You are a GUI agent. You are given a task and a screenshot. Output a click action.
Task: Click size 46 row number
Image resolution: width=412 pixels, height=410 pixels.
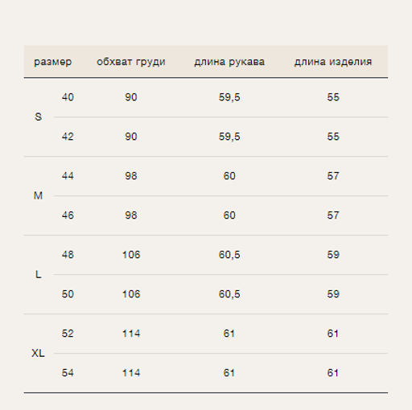click(x=68, y=215)
